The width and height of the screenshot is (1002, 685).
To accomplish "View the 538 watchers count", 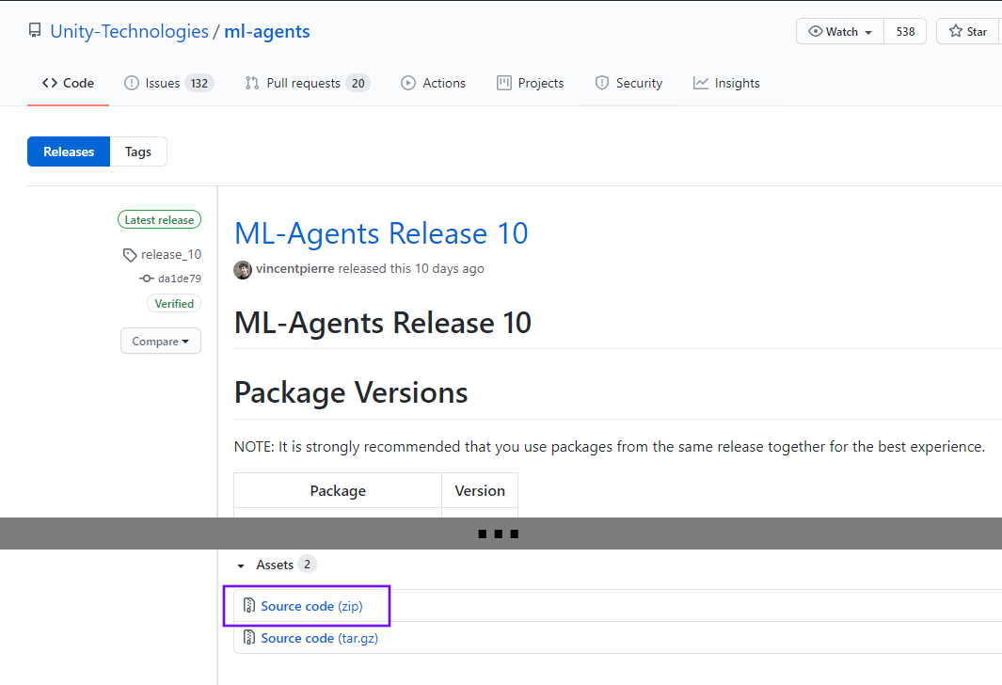I will pos(905,31).
